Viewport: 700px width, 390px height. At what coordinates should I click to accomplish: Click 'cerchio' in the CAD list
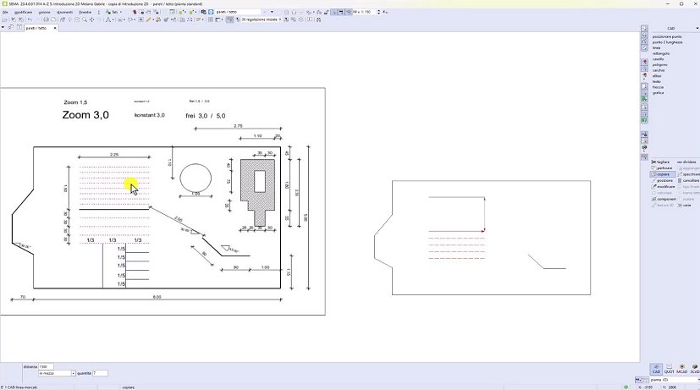tap(659, 70)
